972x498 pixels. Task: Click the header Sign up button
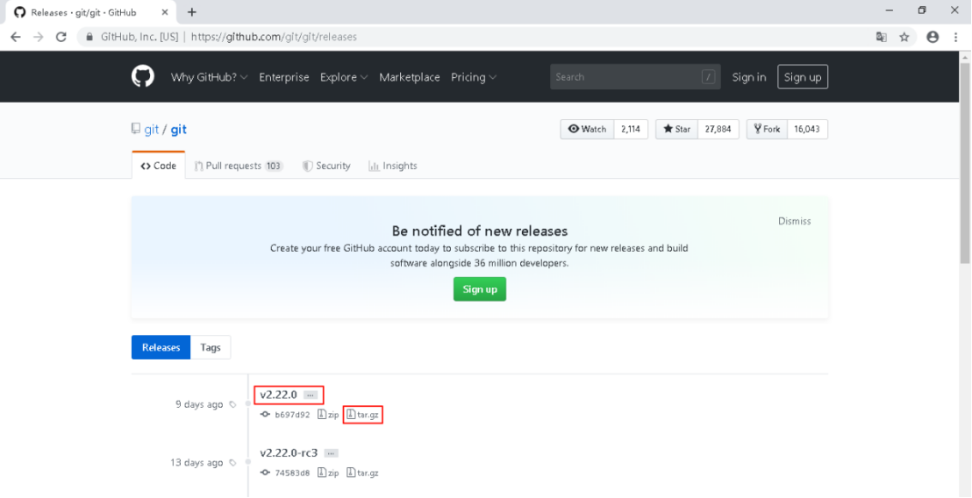click(x=803, y=77)
